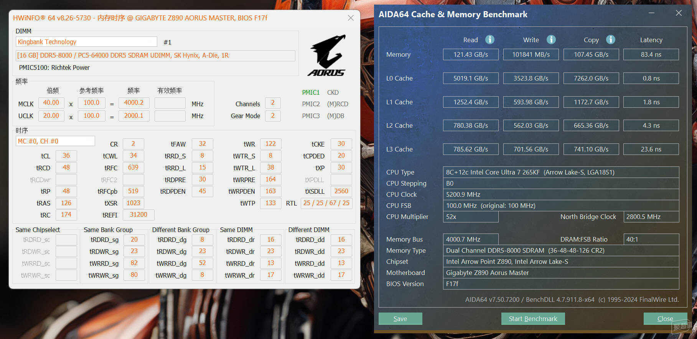Click the UCLK frequency value 2000.1
The image size is (697, 339).
click(x=133, y=115)
